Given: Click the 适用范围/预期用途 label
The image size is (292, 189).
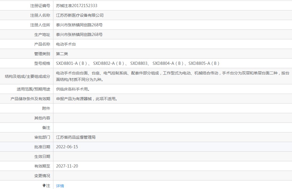Looking at the screenshot, I should click(33, 89).
